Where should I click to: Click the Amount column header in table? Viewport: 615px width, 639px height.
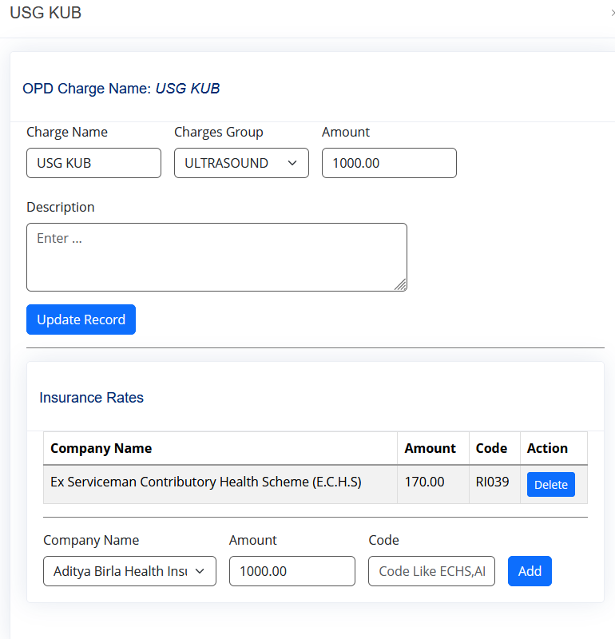430,448
